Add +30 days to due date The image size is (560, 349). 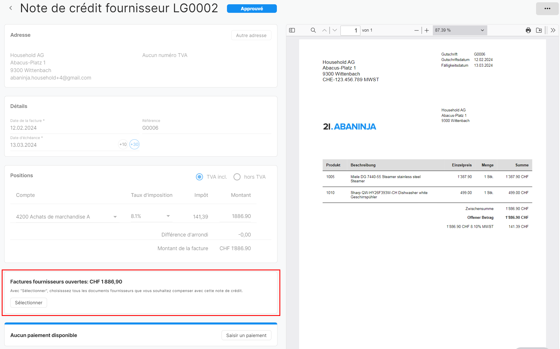point(134,144)
